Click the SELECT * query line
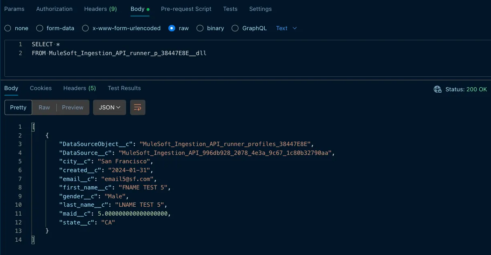This screenshot has height=255, width=491. coord(46,44)
